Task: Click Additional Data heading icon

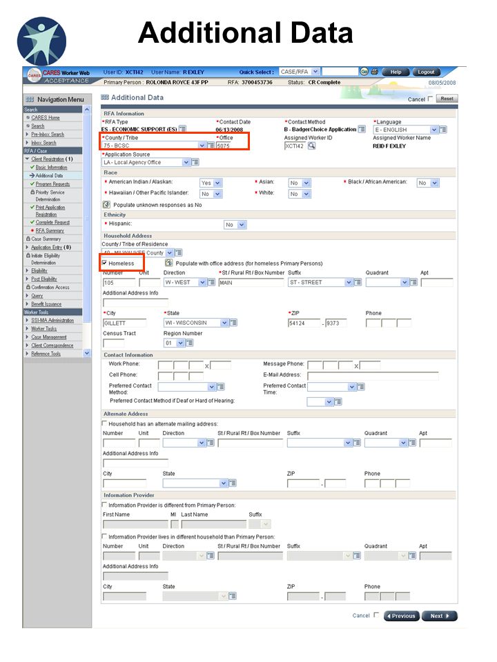Action: tap(105, 97)
